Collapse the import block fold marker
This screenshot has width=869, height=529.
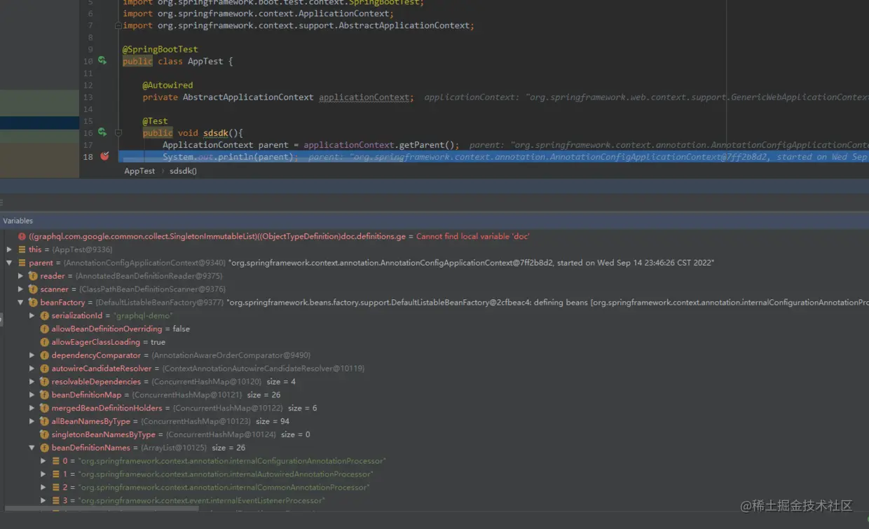(x=118, y=25)
